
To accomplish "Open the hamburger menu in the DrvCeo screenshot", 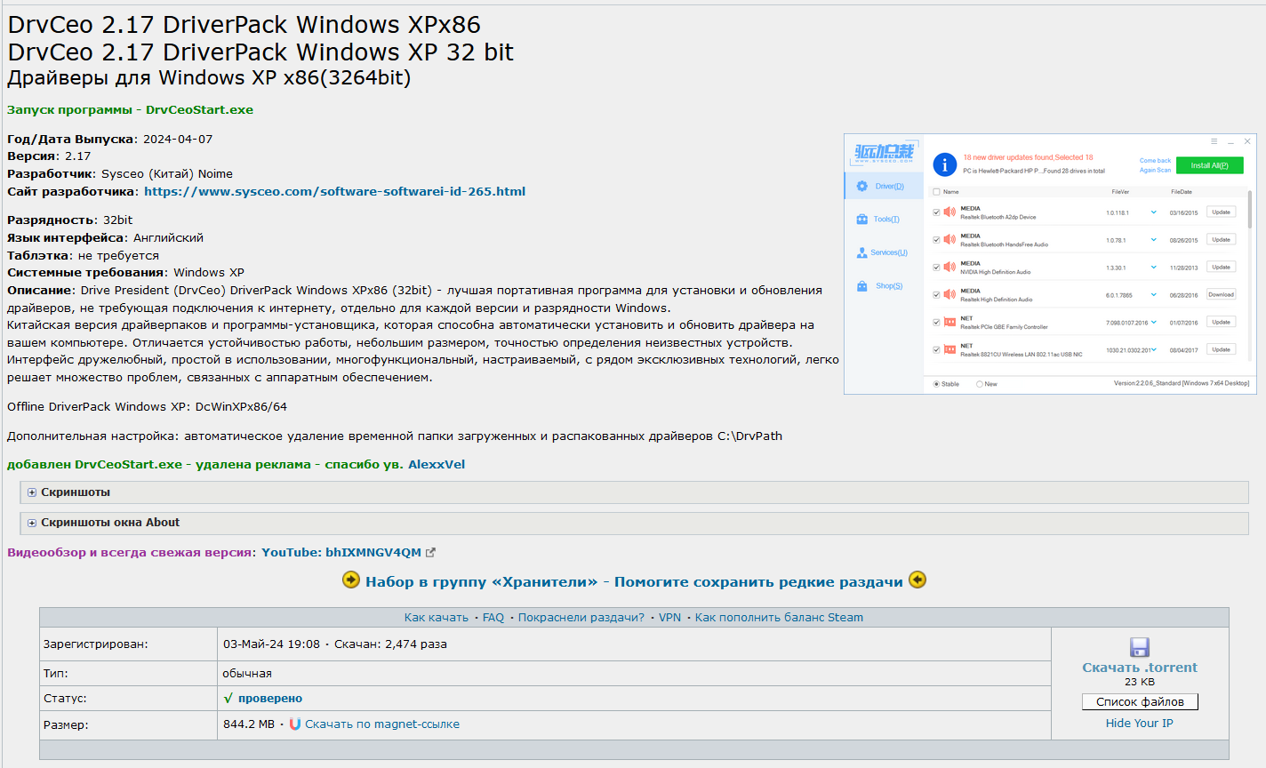I will point(1214,141).
